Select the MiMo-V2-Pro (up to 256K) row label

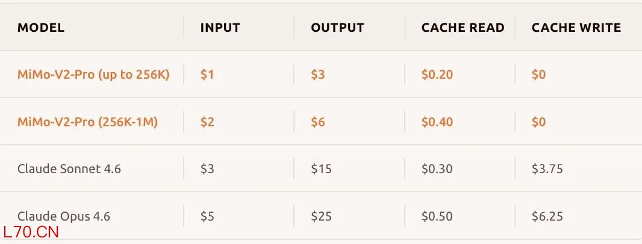tap(93, 75)
